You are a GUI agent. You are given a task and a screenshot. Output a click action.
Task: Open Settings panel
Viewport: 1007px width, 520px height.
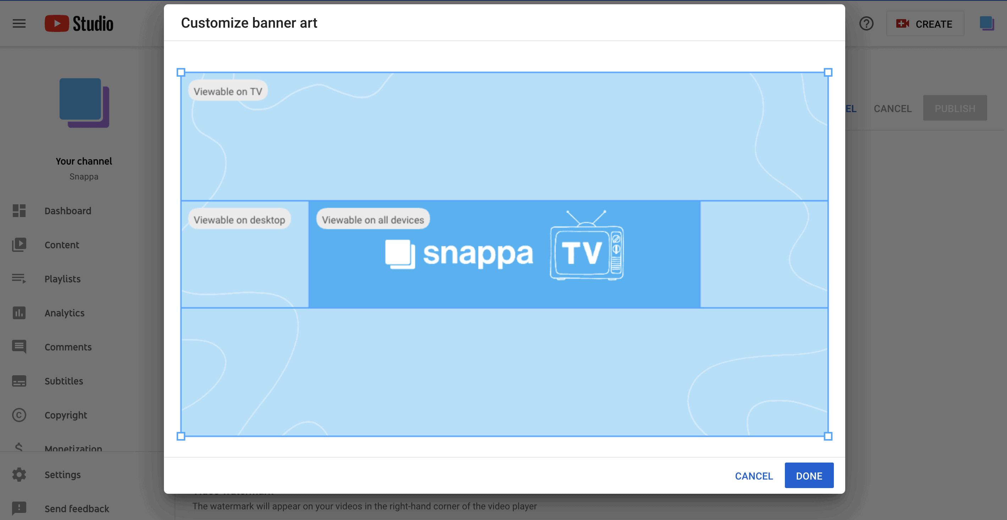[x=62, y=474]
